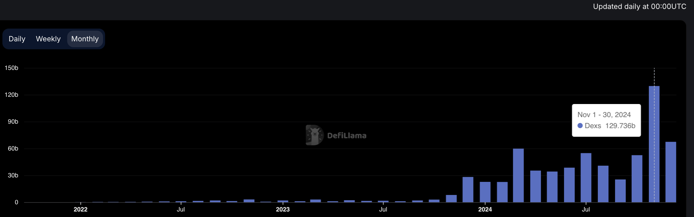Viewport: 694px width, 217px height.
Task: Select the Monthly view tab
Action: (85, 39)
